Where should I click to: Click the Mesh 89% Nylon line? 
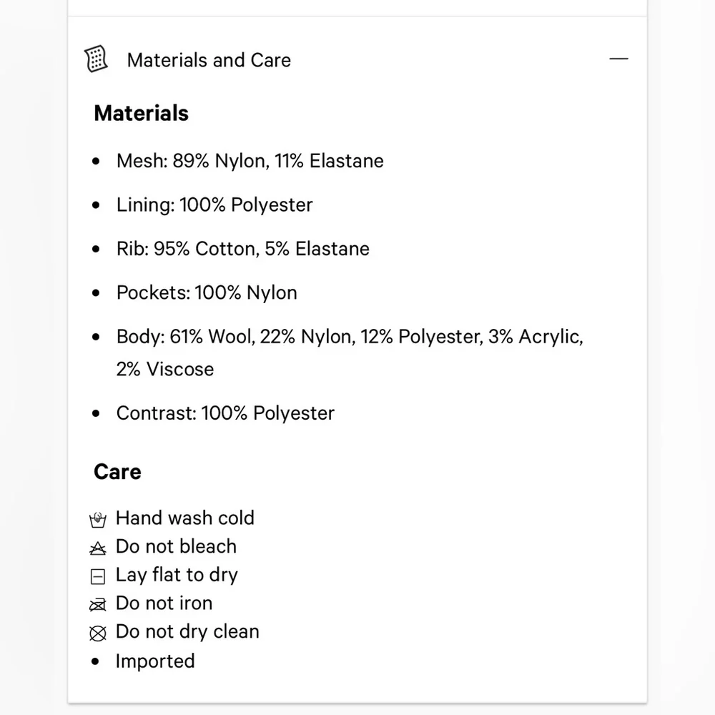[x=250, y=161]
